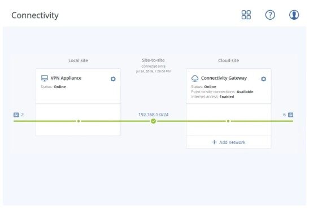Click the VPN Appliance monitor icon
The height and width of the screenshot is (210, 309).
[x=44, y=78]
